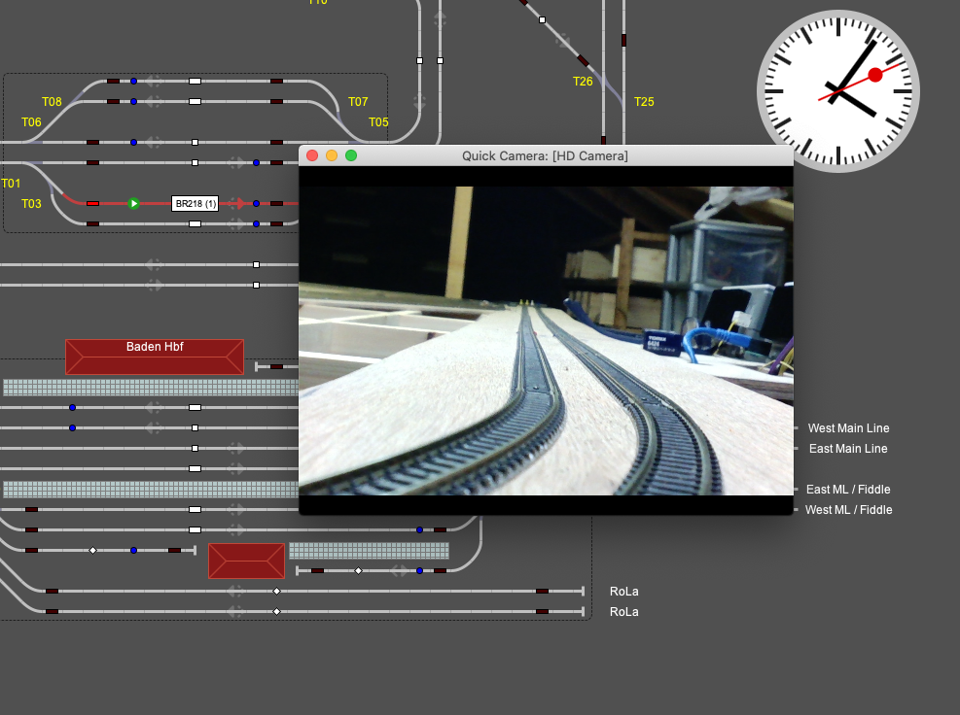The image size is (960, 715).
Task: Click the T03 turnout label
Action: 31,204
